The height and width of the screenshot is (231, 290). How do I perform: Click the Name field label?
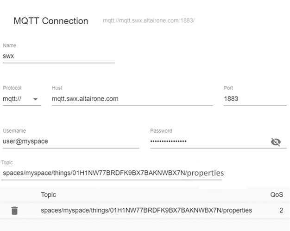(9, 45)
